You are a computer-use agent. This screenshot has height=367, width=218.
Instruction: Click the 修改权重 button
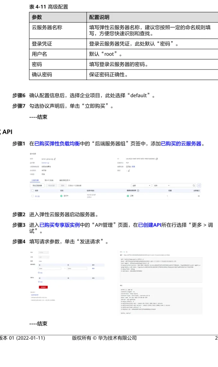click(x=51, y=185)
